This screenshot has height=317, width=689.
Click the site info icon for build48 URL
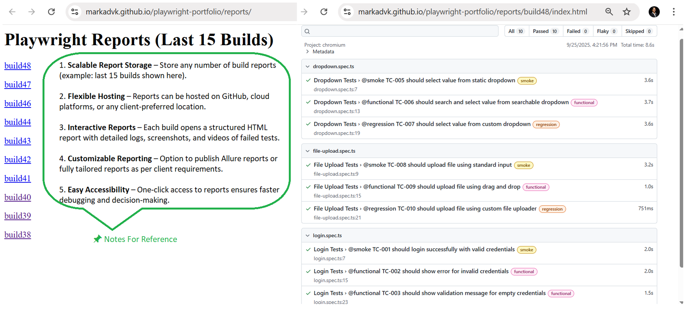(347, 12)
